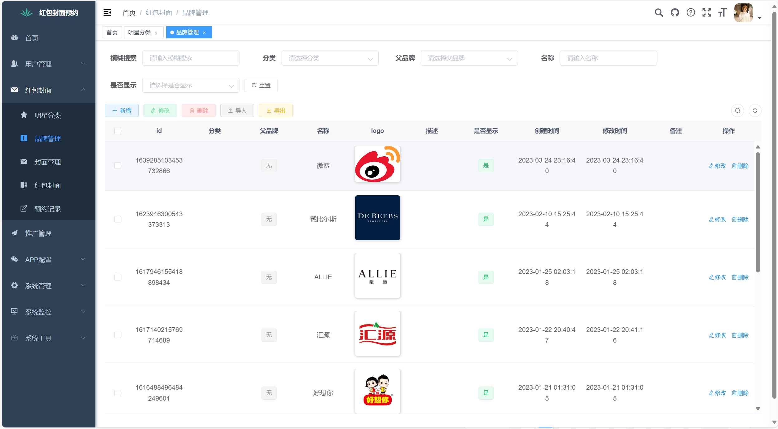Click the 导入 import button

coord(237,110)
